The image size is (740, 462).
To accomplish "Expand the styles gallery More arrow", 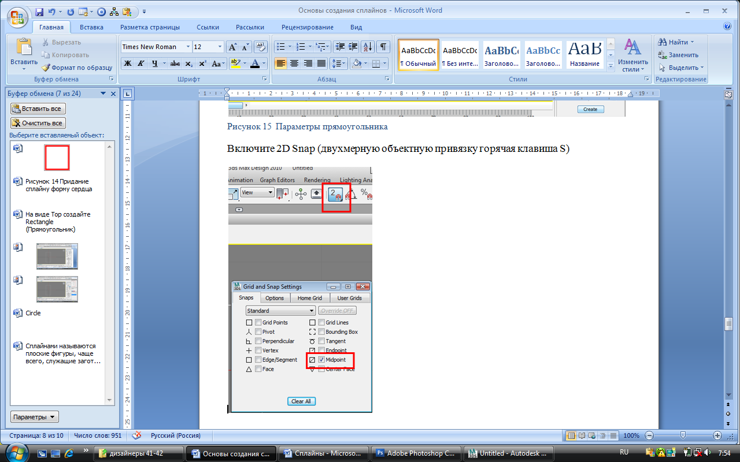I will click(x=611, y=66).
